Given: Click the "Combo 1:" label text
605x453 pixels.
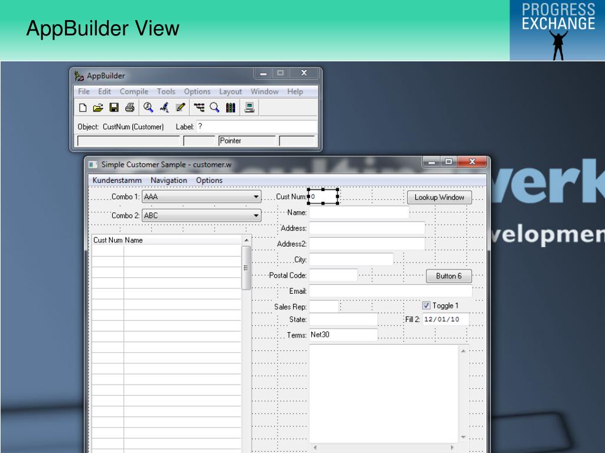Looking at the screenshot, I should pyautogui.click(x=125, y=196).
